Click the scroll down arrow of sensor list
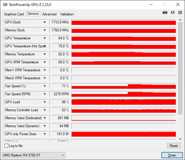The height and width of the screenshot is (160, 185). tap(180, 139)
